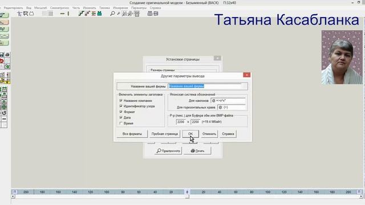Open the Техника menu
Image resolution: width=365 pixels, height=205 pixels.
point(104,8)
